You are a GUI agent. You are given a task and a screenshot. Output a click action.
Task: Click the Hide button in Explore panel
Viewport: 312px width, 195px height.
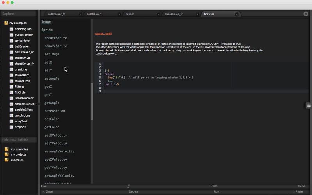pos(5,140)
